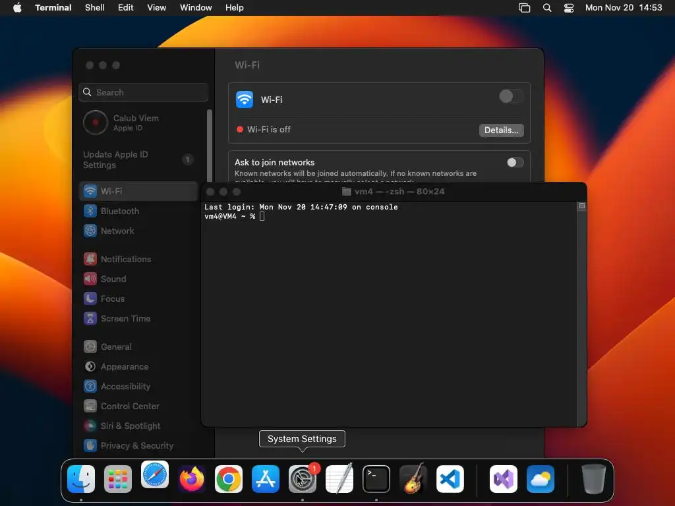
Task: Launch Safari from the Dock
Action: point(155,475)
